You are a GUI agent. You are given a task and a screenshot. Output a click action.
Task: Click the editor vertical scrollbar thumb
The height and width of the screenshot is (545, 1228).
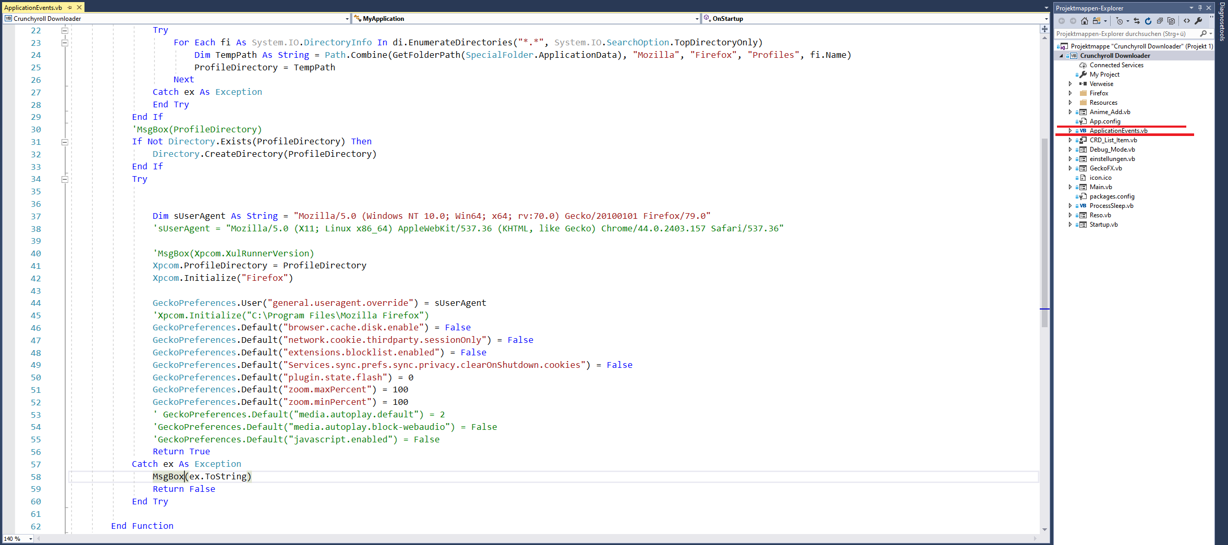[1044, 232]
